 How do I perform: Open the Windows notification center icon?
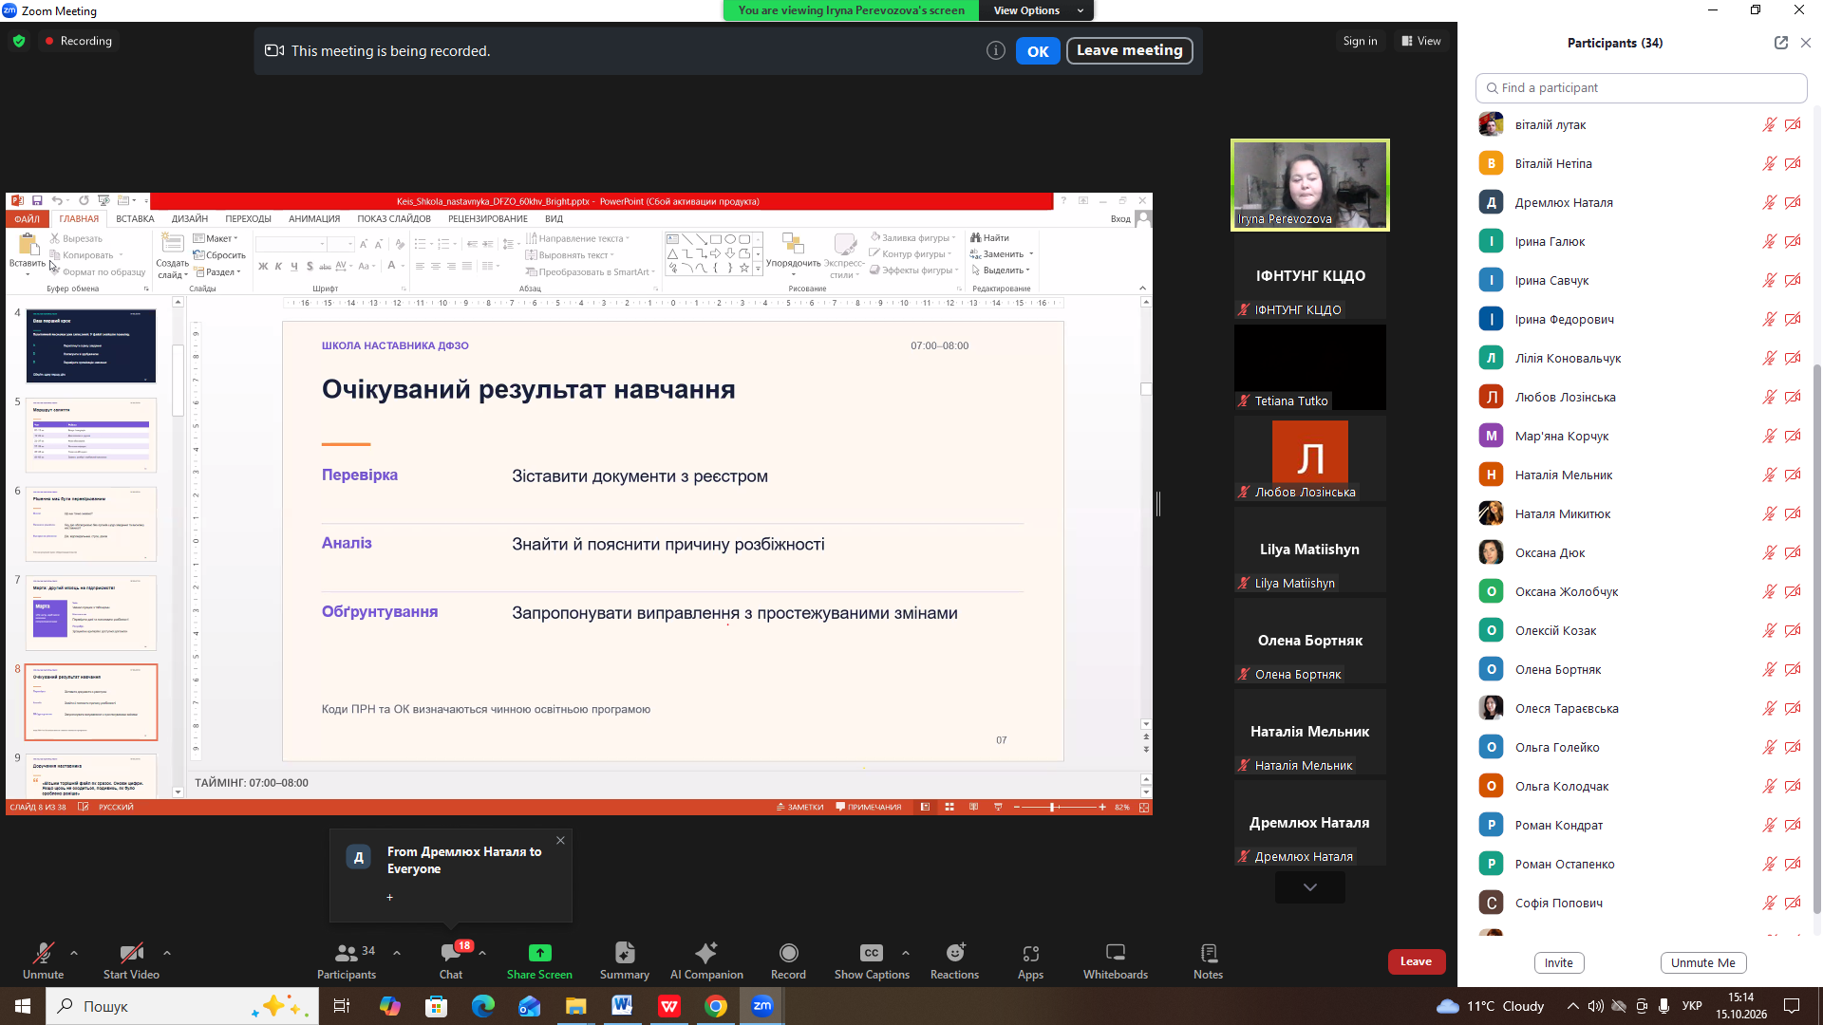(1792, 1006)
